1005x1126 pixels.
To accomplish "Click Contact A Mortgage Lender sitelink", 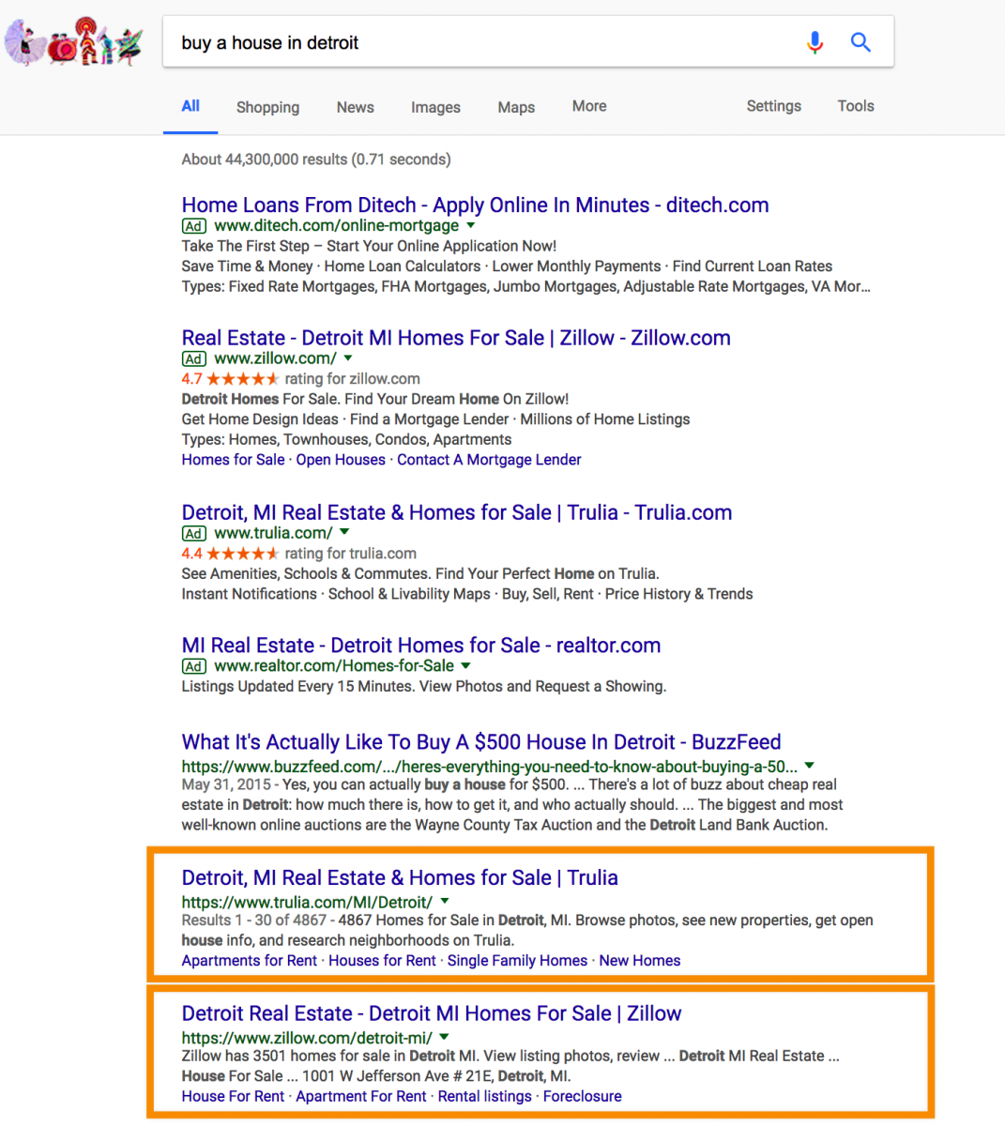I will pyautogui.click(x=489, y=460).
